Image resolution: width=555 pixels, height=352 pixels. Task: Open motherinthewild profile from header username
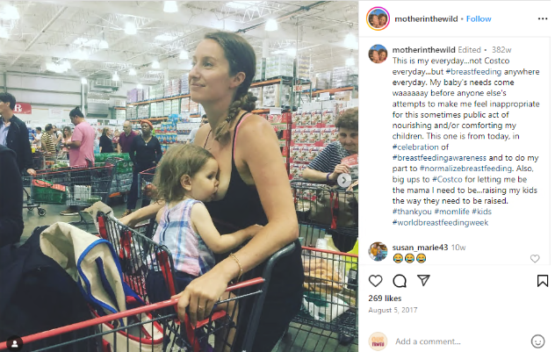point(426,18)
